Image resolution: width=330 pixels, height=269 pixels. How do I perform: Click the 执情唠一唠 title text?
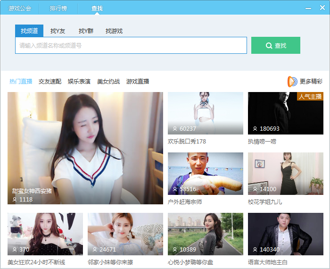pos(262,142)
